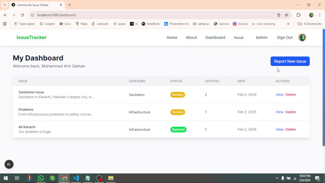
Task: Click the user avatar in the site navbar
Action: (x=302, y=37)
